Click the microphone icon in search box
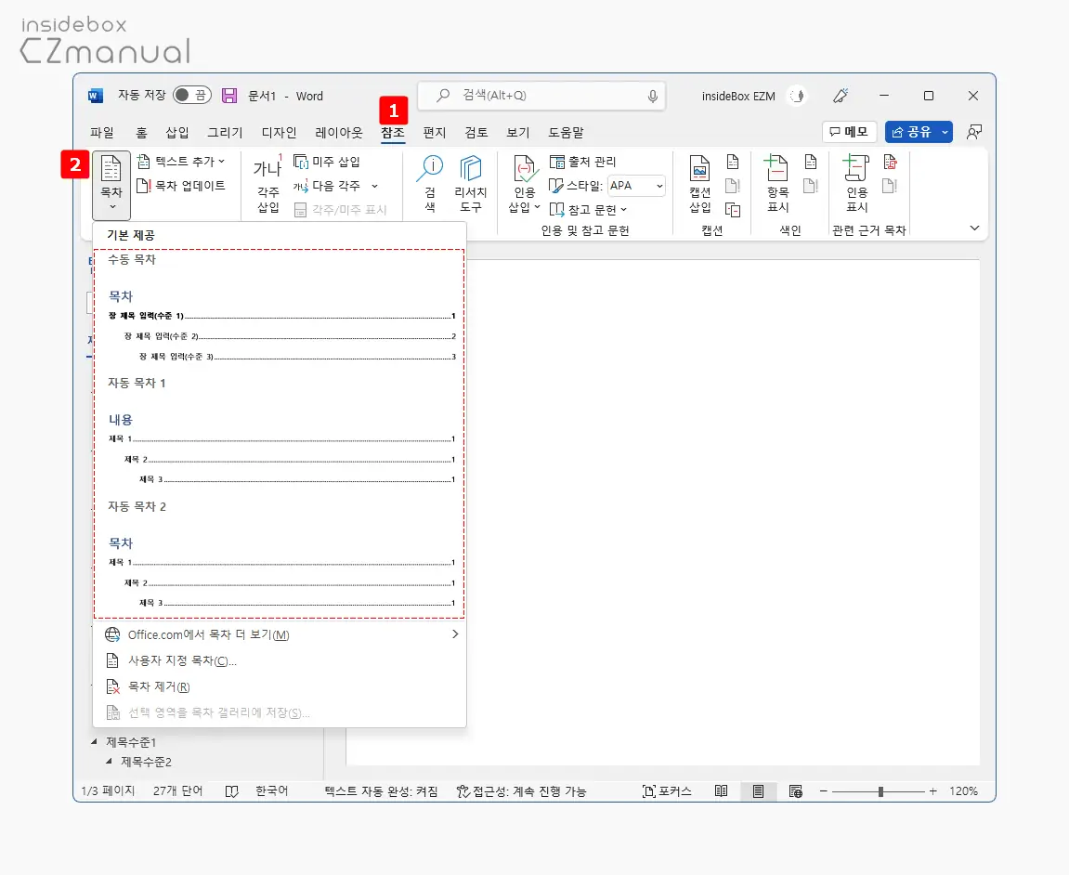Image resolution: width=1069 pixels, height=875 pixels. pos(652,96)
